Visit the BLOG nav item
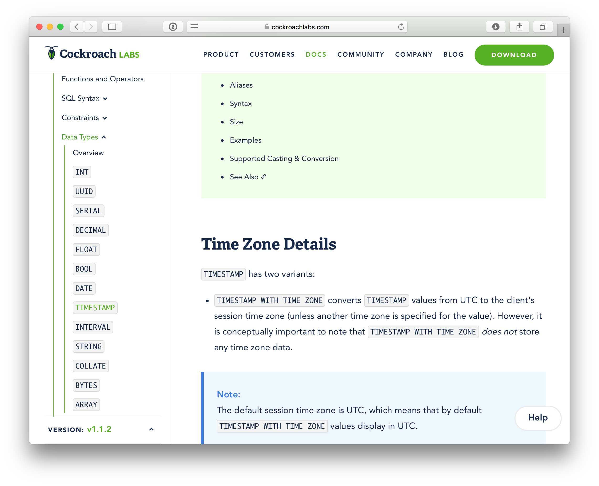The height and width of the screenshot is (486, 599). [453, 55]
